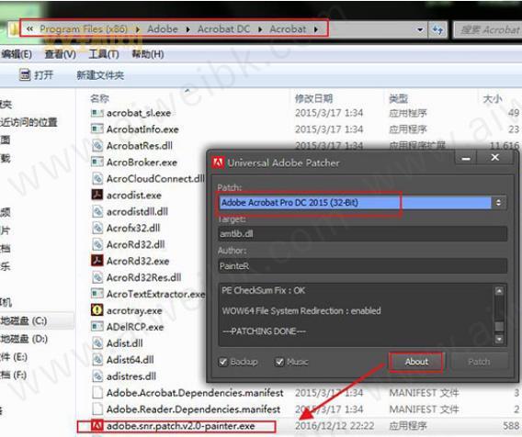Click the AcroBroker.exe file icon

[x=97, y=162]
